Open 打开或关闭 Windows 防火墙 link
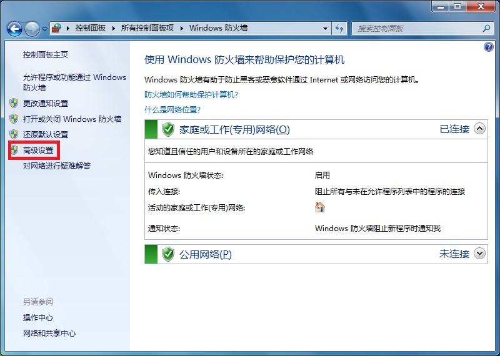Viewport: 500px width, 356px height. [72, 119]
